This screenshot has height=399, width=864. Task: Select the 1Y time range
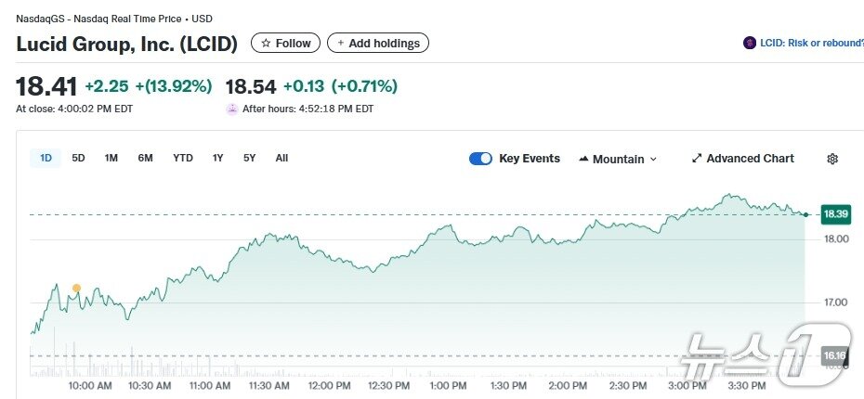tap(217, 158)
